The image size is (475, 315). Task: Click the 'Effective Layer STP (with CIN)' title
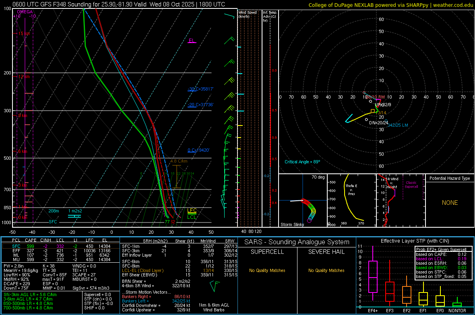[415, 241]
